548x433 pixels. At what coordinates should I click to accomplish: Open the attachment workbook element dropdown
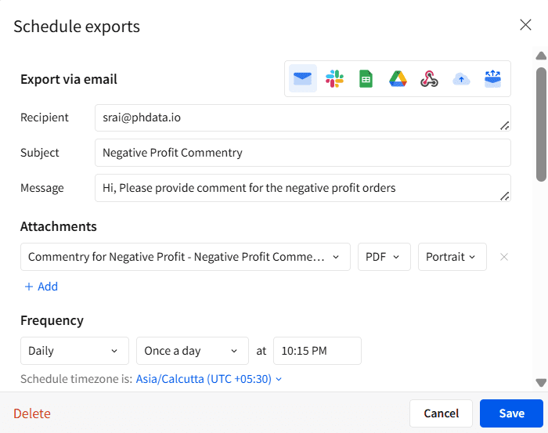tap(186, 257)
